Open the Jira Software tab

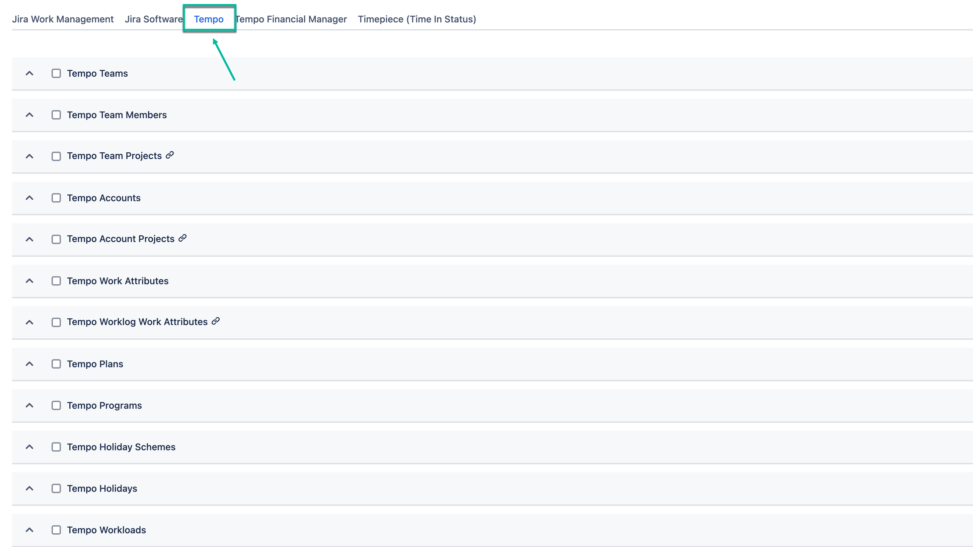click(153, 19)
